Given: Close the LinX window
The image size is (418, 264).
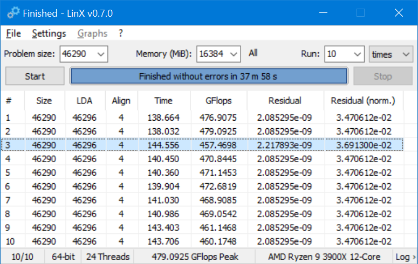Looking at the screenshot, I should click(399, 13).
